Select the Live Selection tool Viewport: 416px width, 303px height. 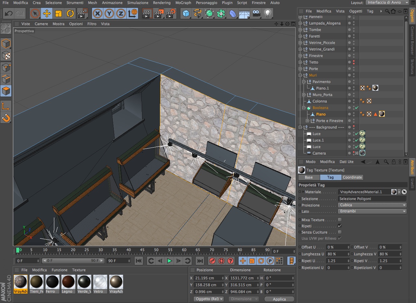click(35, 14)
